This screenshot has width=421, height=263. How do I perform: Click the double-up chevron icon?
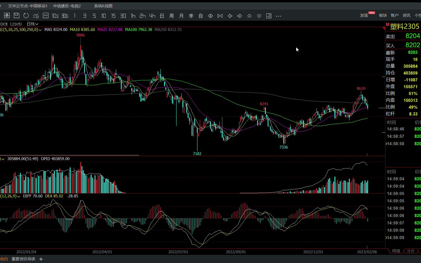(x=249, y=16)
